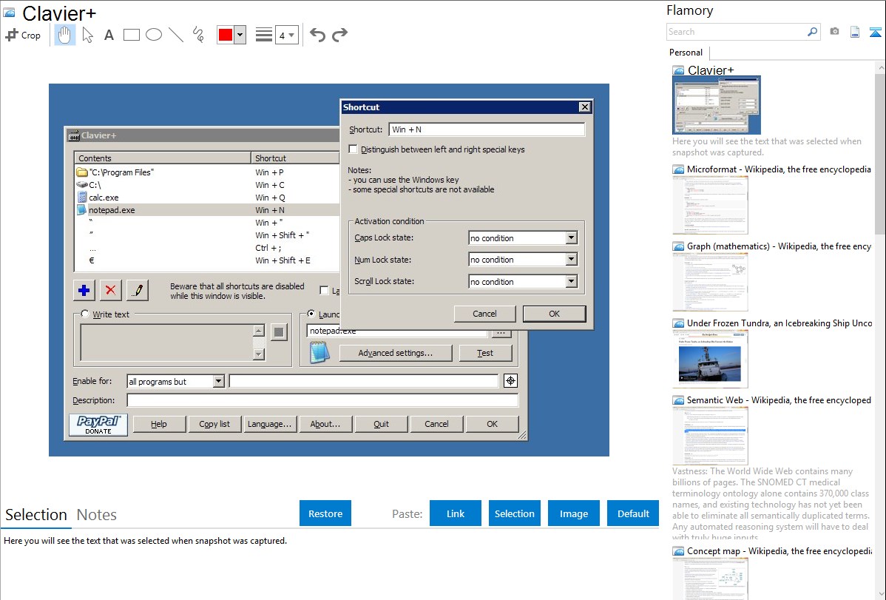Click the Concept map snapshot title
Viewport: 886px width, 600px height.
point(779,551)
